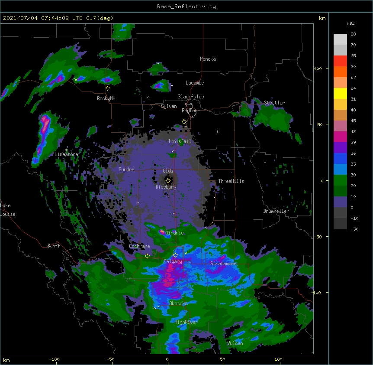This screenshot has width=373, height=365.
Task: Click the 100 tick on the right axis
Action: 318,68
